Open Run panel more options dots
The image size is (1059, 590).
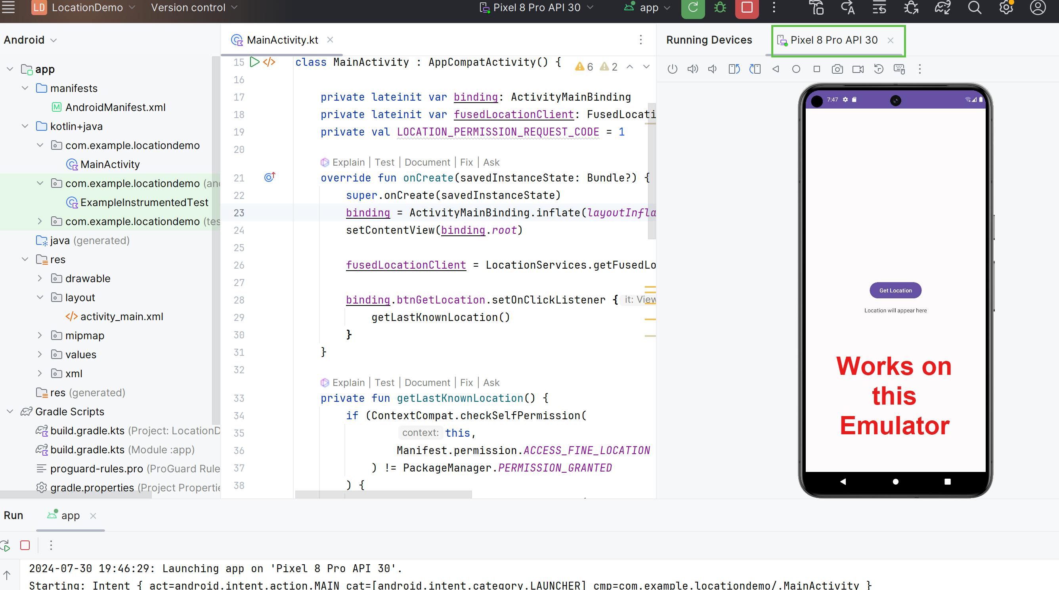pyautogui.click(x=51, y=545)
